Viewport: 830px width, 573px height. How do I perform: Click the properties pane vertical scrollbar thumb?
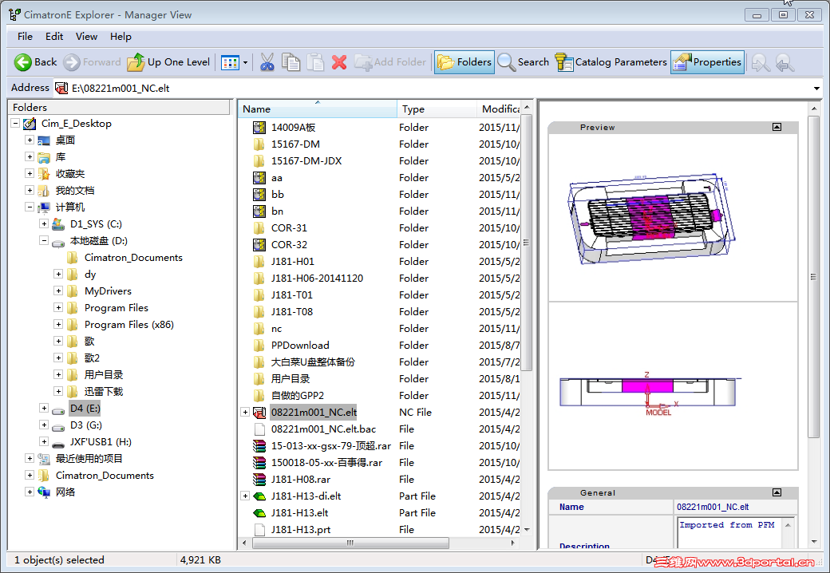[x=813, y=277]
